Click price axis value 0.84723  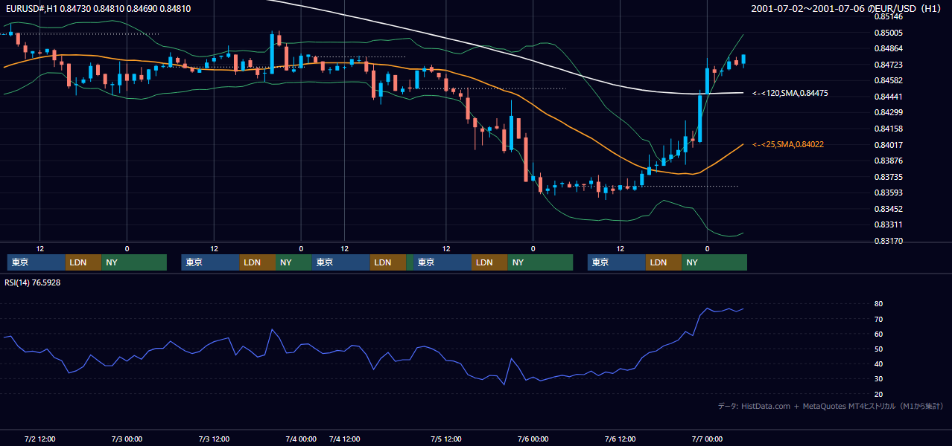pyautogui.click(x=888, y=65)
